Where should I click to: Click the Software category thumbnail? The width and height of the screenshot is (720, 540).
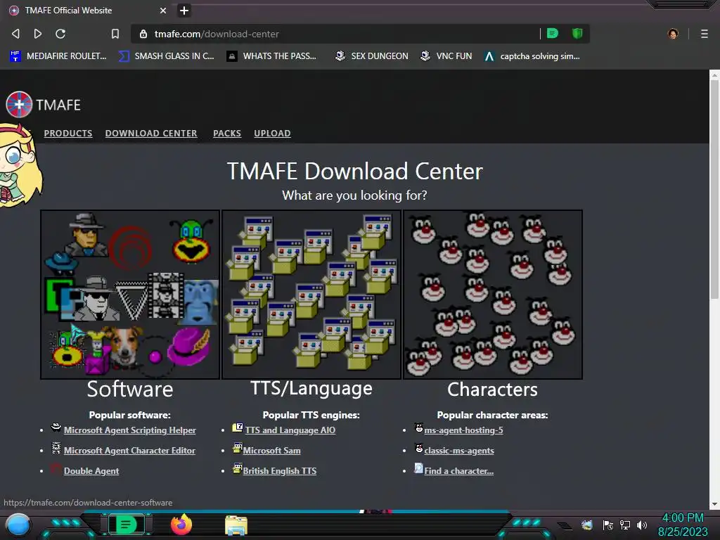pos(130,295)
